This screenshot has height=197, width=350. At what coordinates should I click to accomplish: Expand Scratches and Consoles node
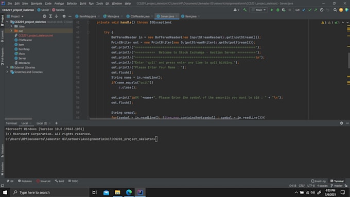(7, 72)
